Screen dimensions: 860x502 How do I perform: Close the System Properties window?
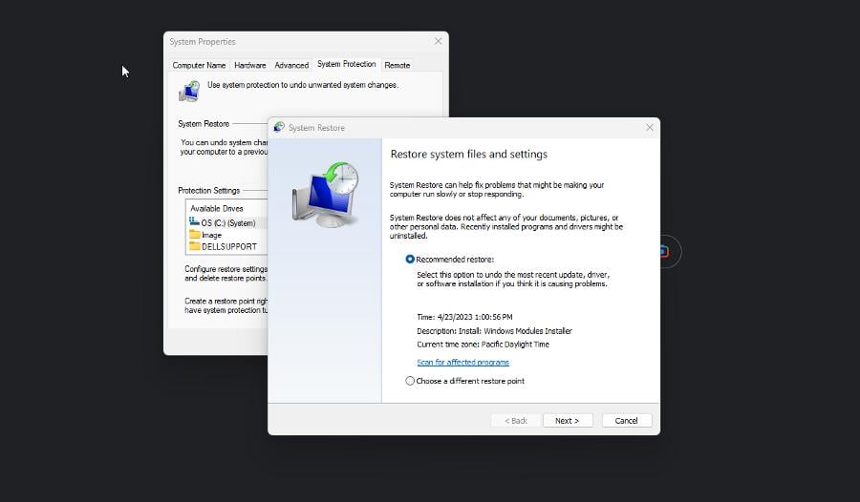click(439, 41)
